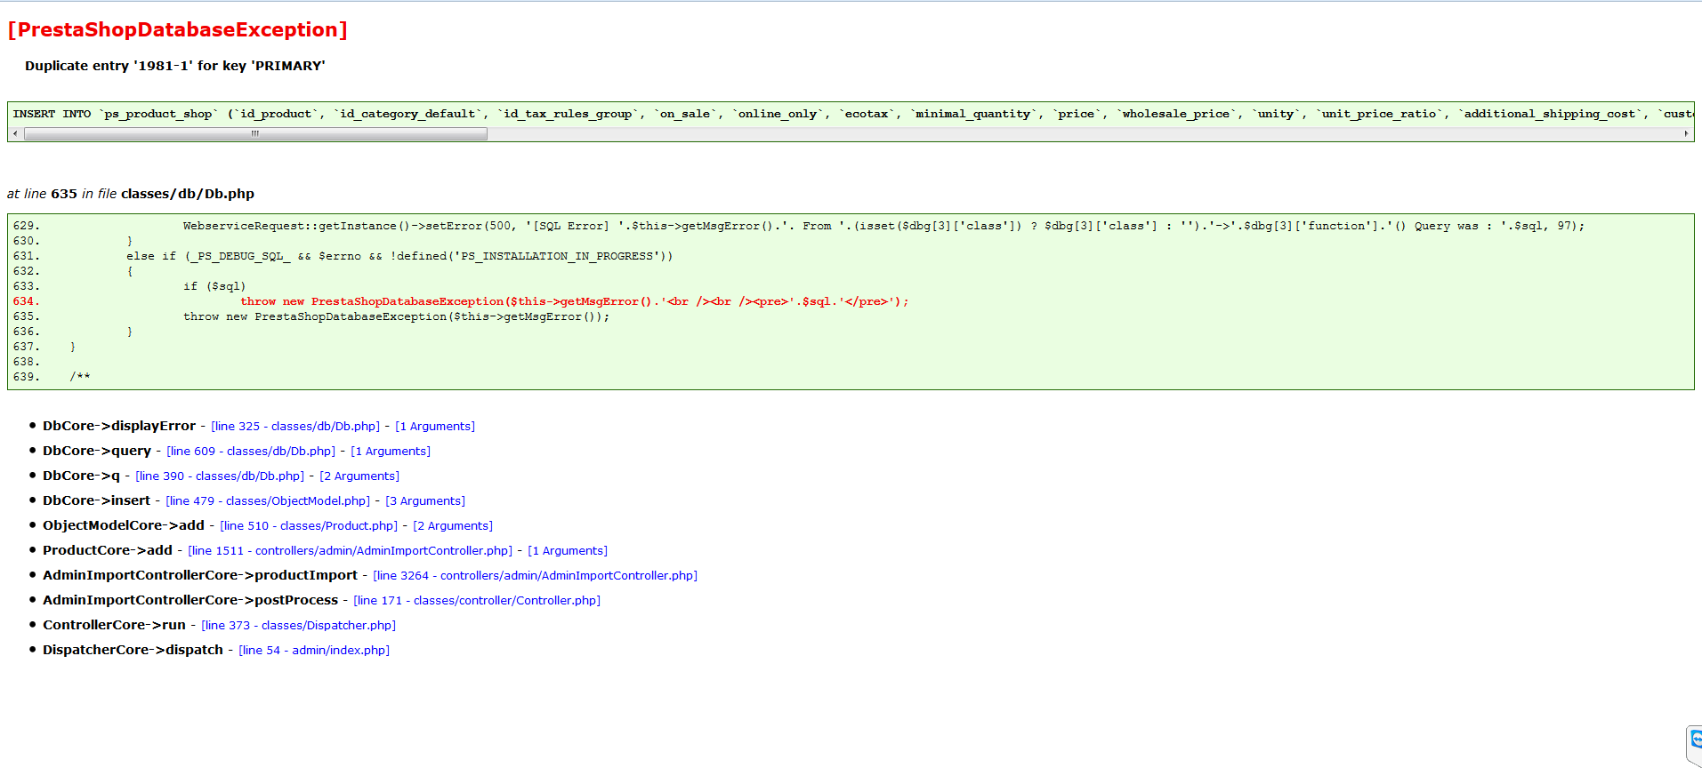The image size is (1702, 784).
Task: Open link 'line 171 - classes/controller/Controller.php'
Action: [x=477, y=601]
